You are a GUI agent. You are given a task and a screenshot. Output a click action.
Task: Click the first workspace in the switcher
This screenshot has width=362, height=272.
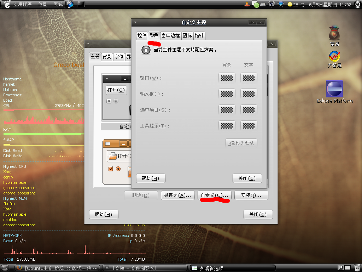pyautogui.click(x=340, y=268)
